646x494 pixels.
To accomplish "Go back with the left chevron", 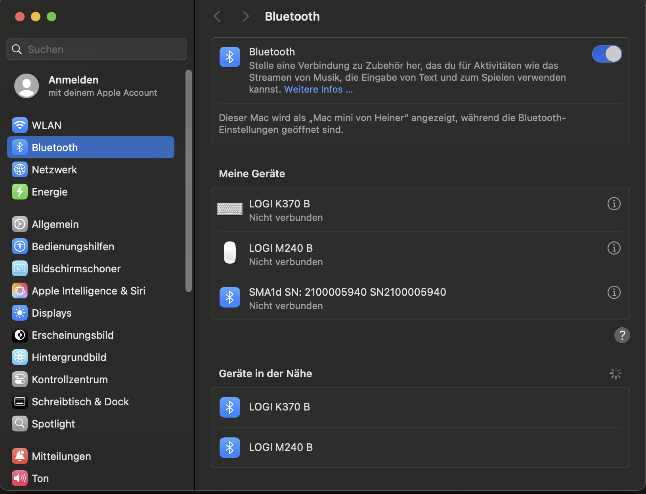I will (217, 16).
